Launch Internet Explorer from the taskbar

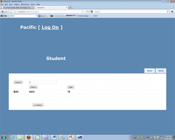pos(12,137)
